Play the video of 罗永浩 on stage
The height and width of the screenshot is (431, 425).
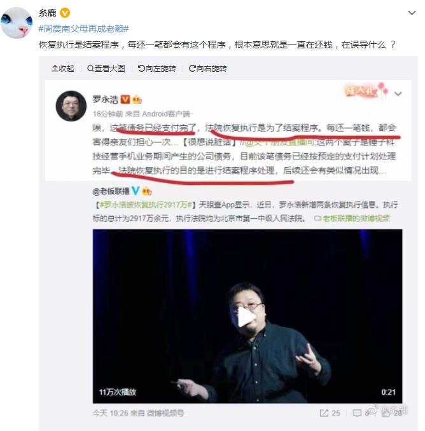pos(246,317)
